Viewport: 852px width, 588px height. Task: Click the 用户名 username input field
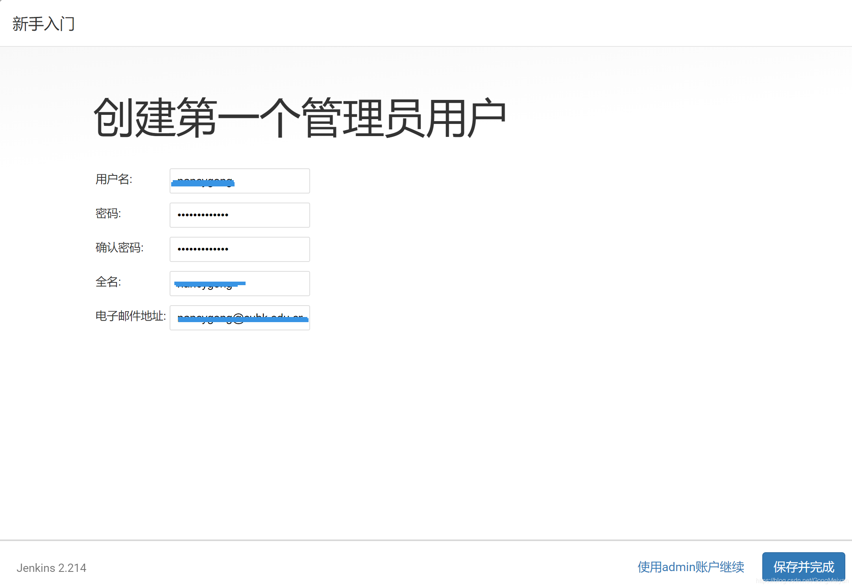pyautogui.click(x=240, y=181)
